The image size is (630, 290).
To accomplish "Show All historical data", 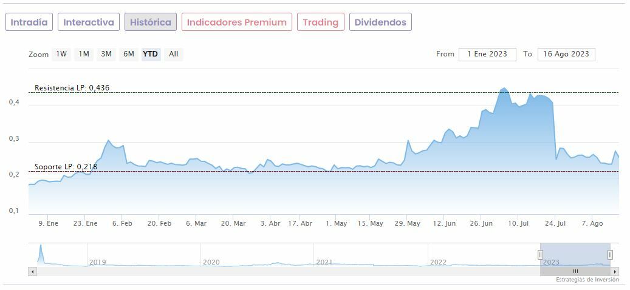I will click(174, 54).
